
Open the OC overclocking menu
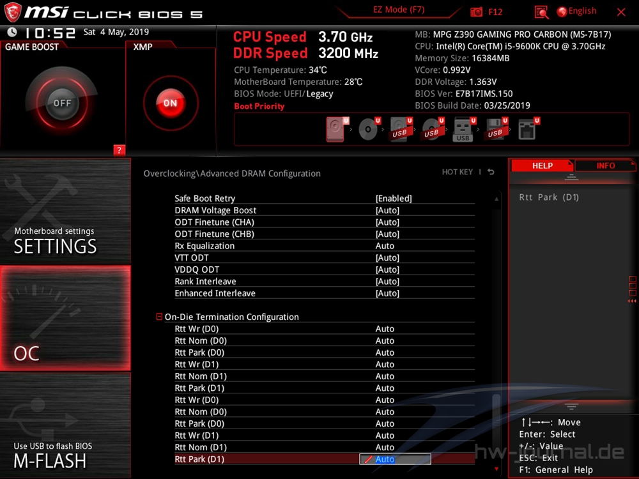point(65,318)
